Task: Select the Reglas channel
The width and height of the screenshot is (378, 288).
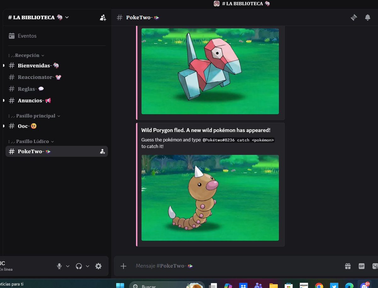Action: pyautogui.click(x=57, y=89)
